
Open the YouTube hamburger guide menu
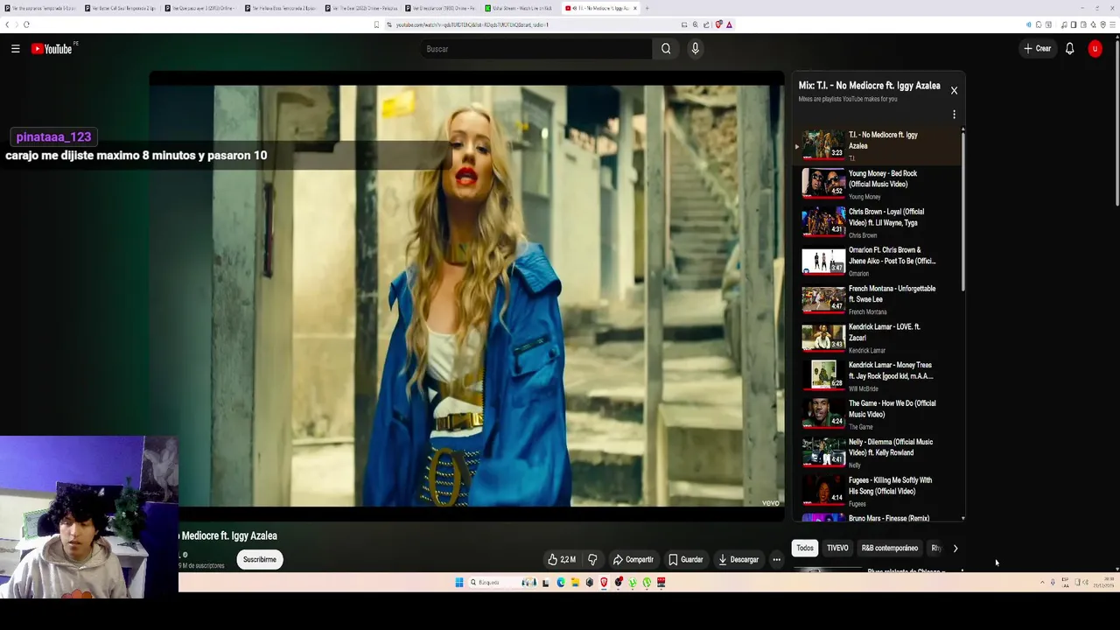pyautogui.click(x=15, y=49)
